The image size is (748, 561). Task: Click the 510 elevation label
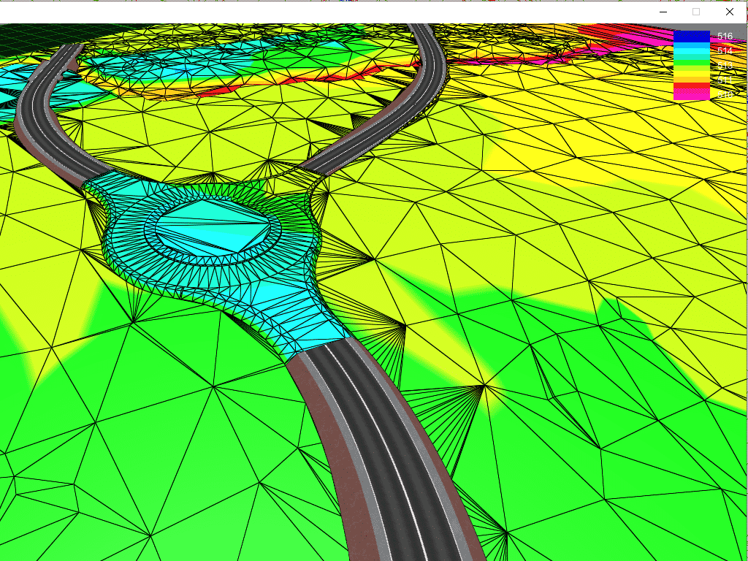coord(725,95)
